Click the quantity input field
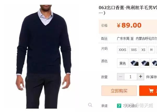157x112 pixels. pos(131,77)
